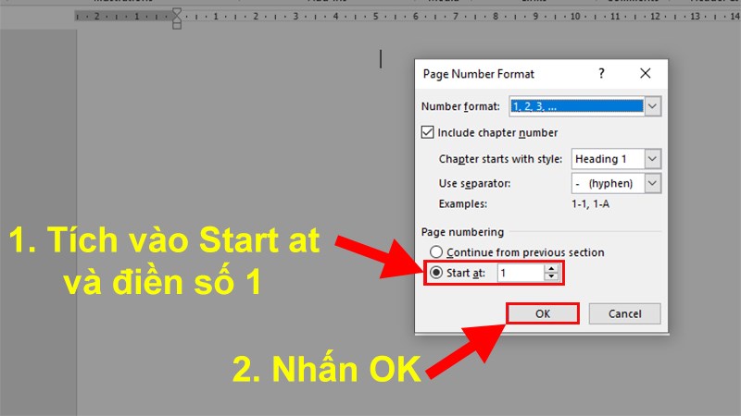Click the Use separator label
Image resolution: width=741 pixels, height=416 pixels.
coord(474,183)
